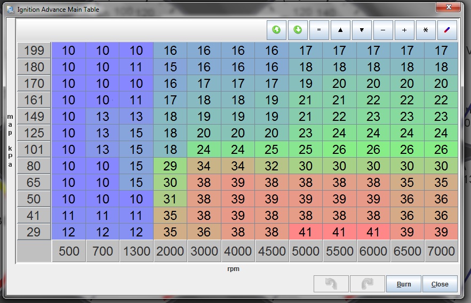This screenshot has width=471, height=303.
Task: Select the 149 kPa row header
Action: 34,117
